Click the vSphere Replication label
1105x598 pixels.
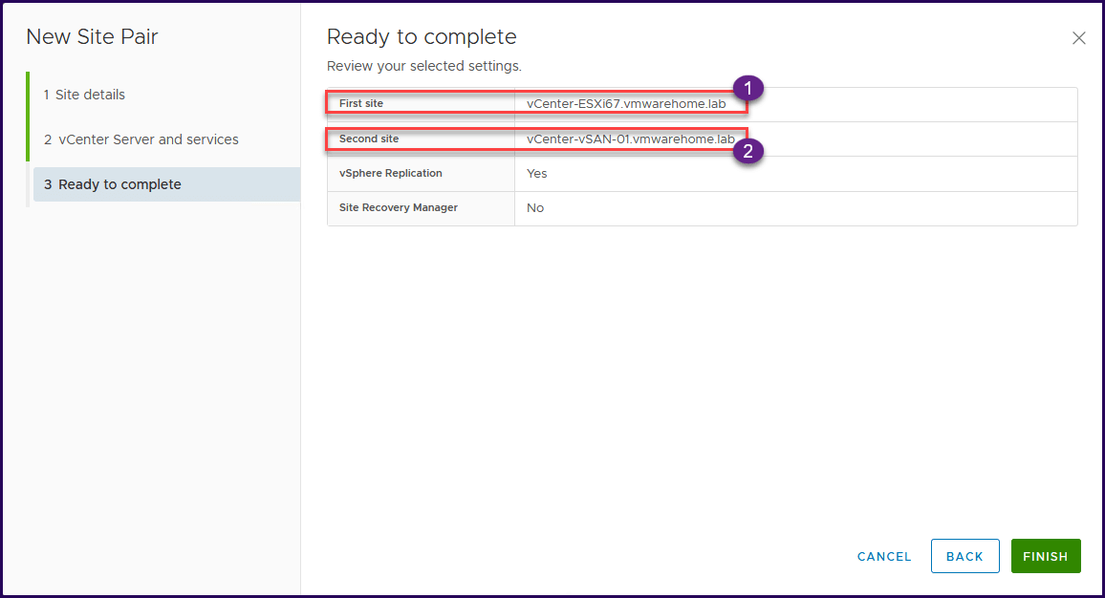(x=390, y=173)
